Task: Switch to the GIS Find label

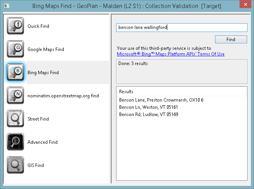Action: (x=36, y=165)
